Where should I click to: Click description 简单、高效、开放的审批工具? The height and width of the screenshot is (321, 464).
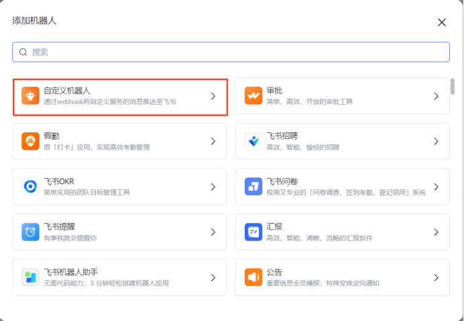[x=310, y=102]
